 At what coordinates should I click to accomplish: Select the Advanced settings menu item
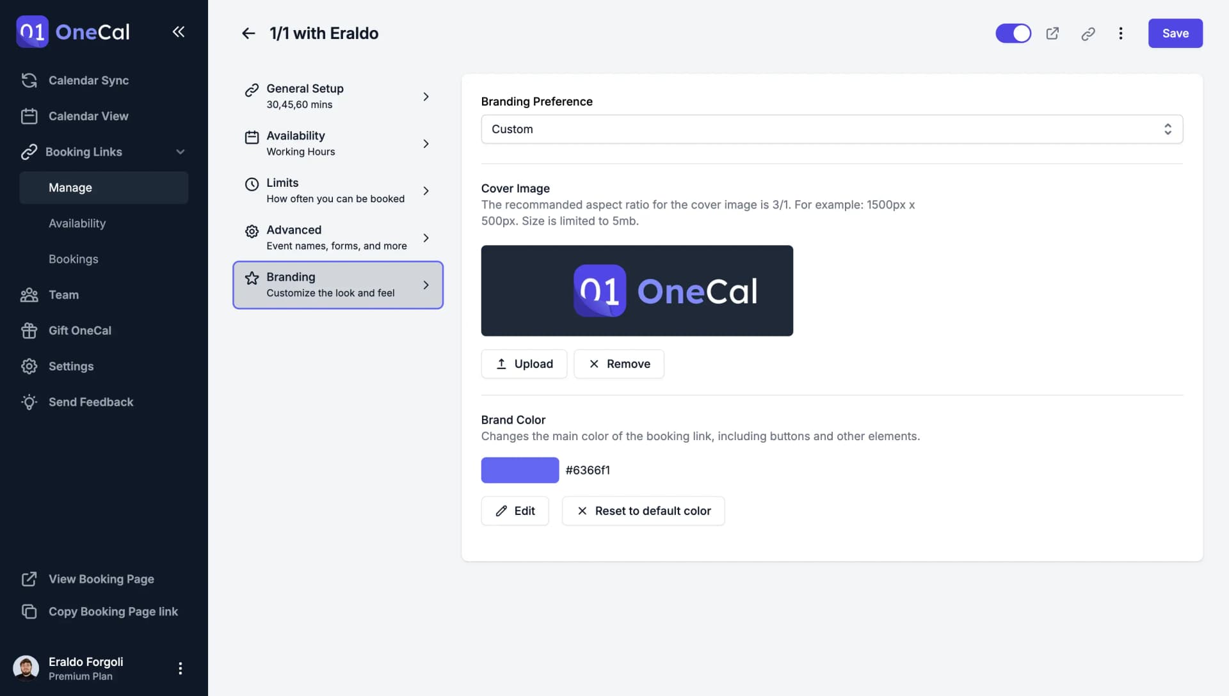(337, 237)
